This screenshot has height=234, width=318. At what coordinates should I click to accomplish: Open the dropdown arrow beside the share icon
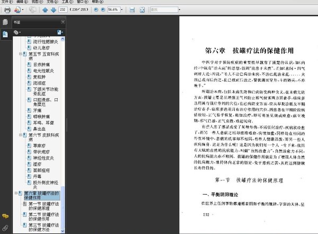pyautogui.click(x=23, y=10)
